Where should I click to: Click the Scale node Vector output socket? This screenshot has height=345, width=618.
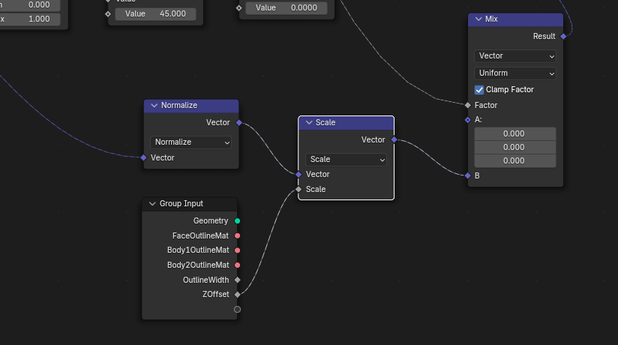[394, 139]
